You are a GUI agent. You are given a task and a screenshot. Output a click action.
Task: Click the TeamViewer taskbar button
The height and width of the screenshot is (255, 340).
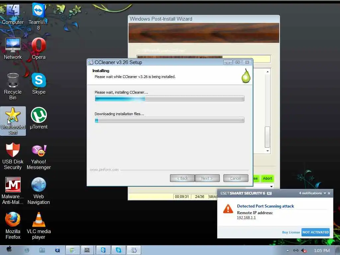tap(103, 250)
